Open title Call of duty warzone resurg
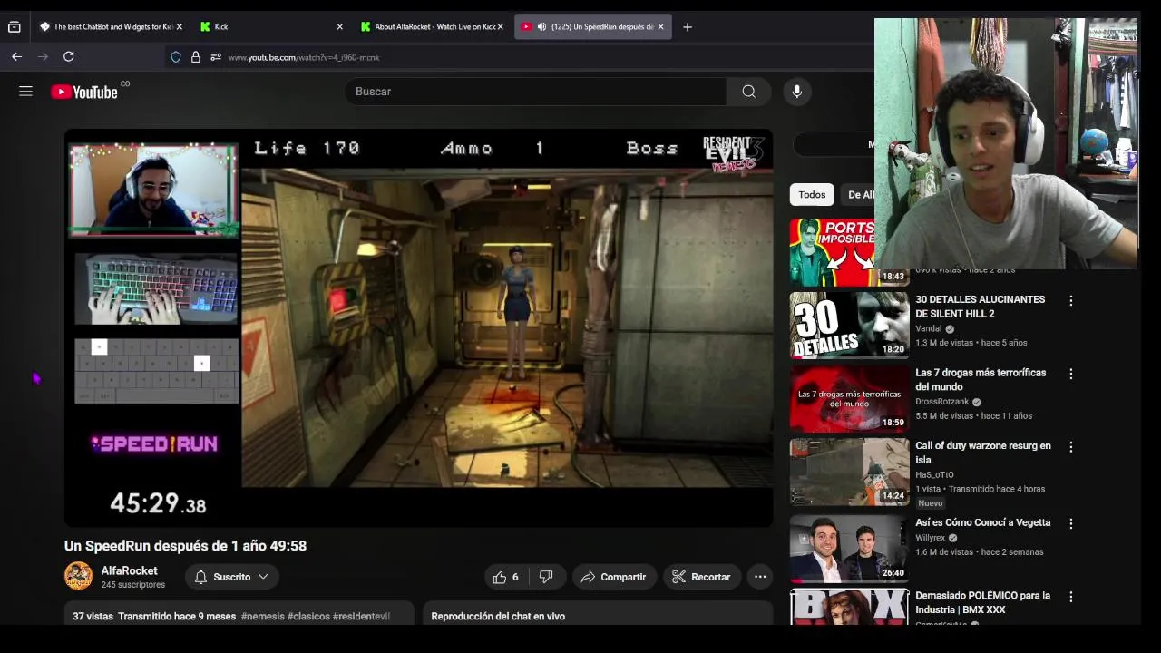 point(983,453)
